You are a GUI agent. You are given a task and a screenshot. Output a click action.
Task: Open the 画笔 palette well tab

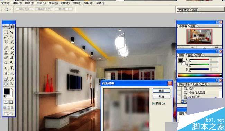click(195, 10)
